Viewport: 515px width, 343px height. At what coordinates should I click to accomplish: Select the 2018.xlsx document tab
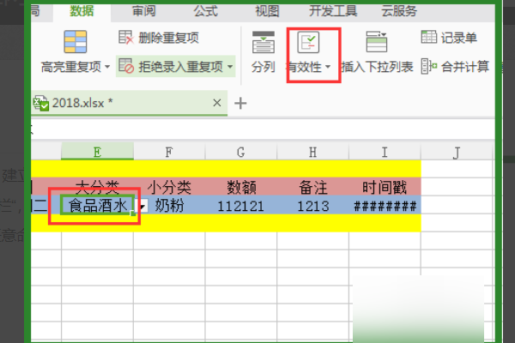129,103
